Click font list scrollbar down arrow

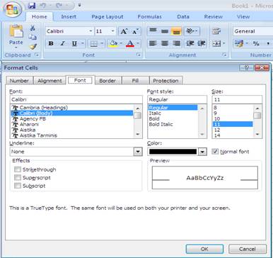point(138,134)
